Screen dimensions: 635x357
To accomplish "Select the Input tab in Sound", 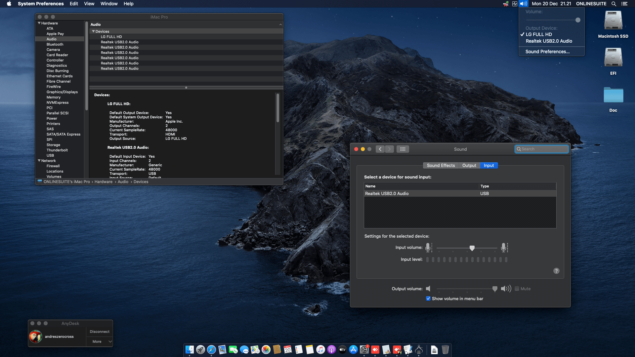I will 489,165.
